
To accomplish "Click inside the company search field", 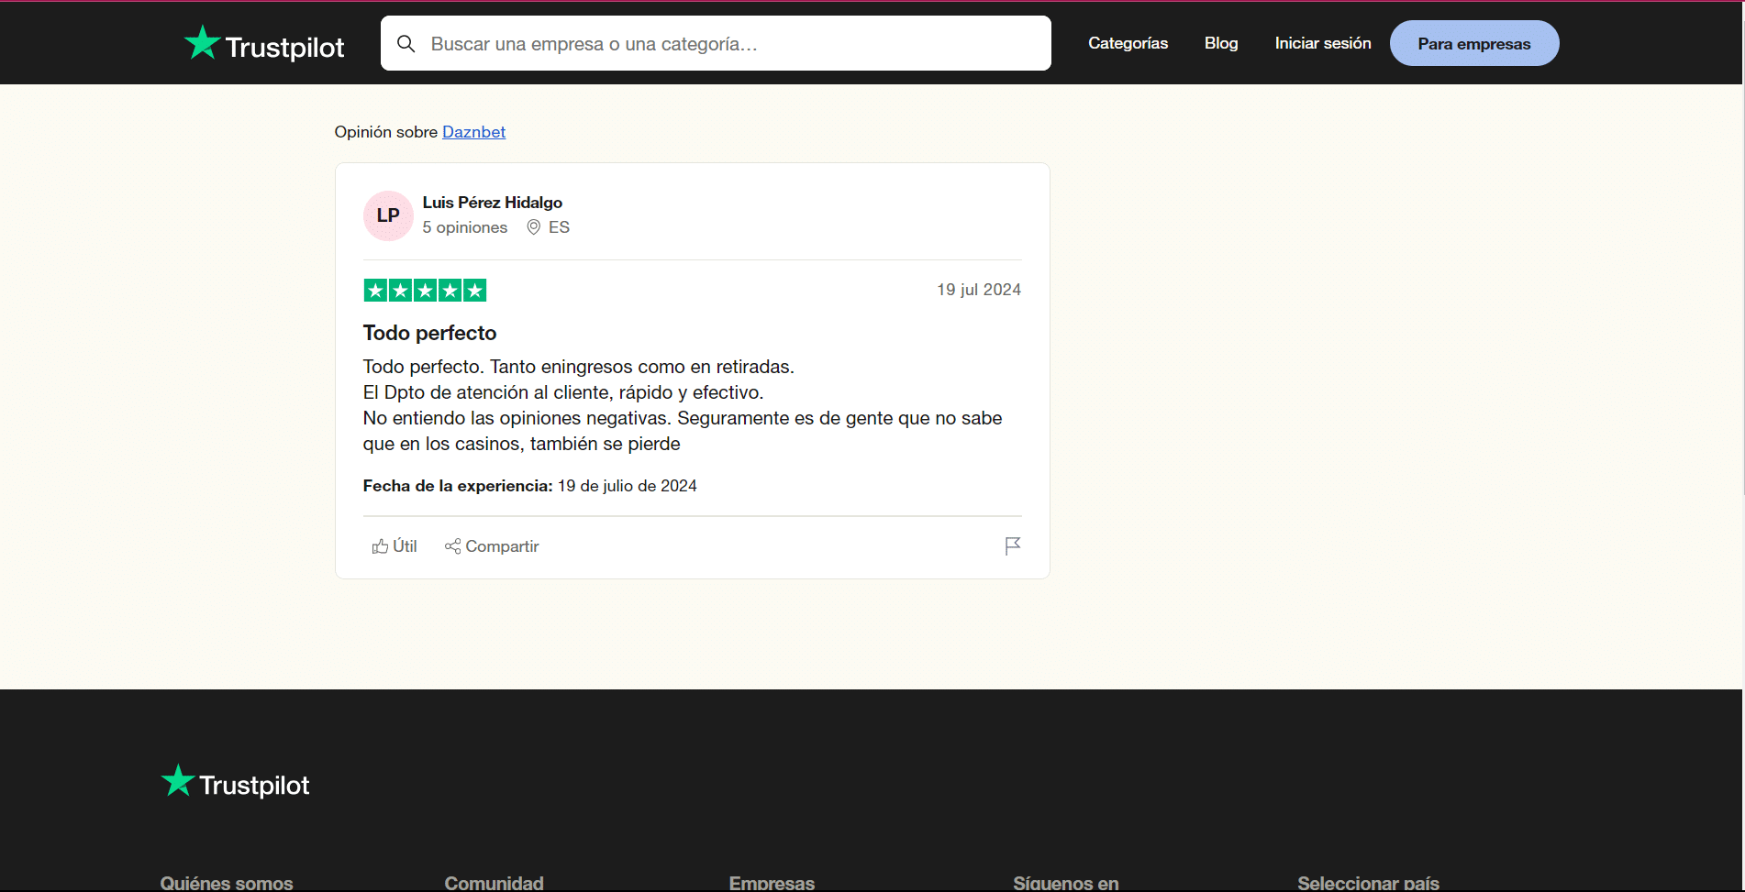I will click(x=716, y=43).
